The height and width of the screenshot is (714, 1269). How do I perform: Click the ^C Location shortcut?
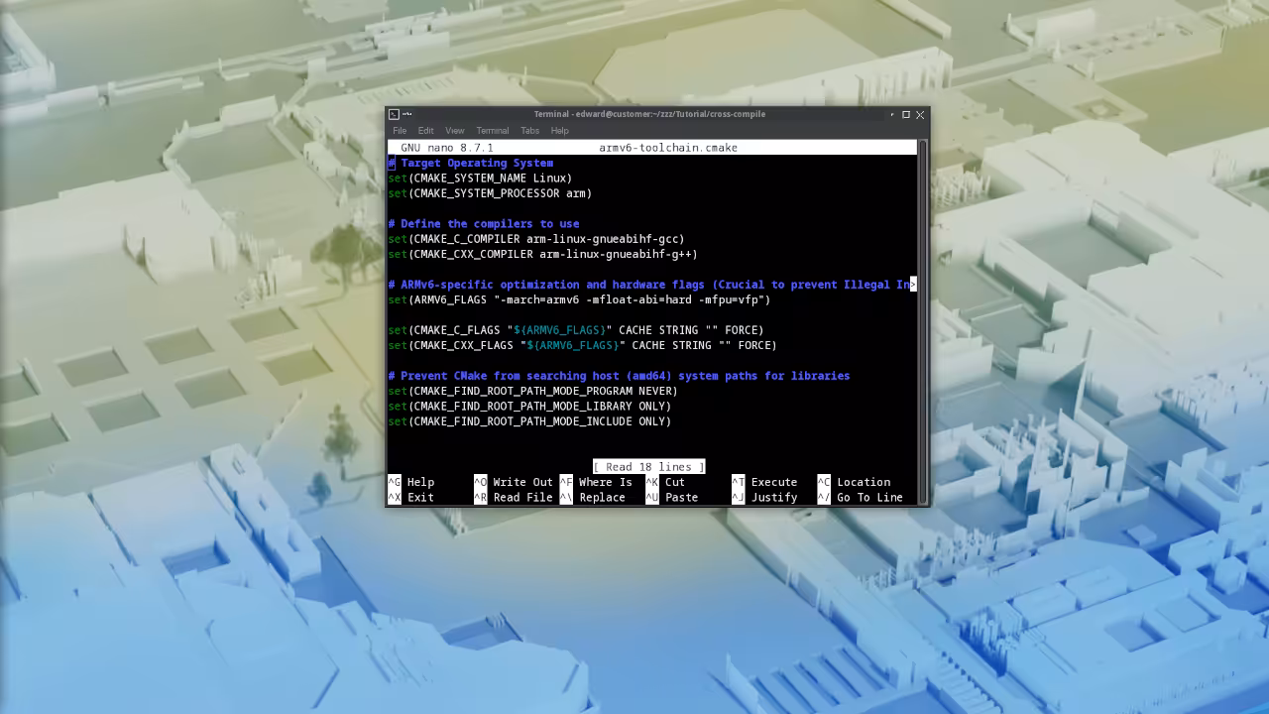pyautogui.click(x=854, y=482)
